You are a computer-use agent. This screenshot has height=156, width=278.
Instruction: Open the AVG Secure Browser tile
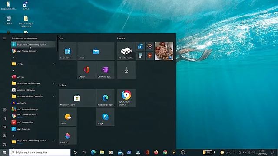[x=126, y=98]
